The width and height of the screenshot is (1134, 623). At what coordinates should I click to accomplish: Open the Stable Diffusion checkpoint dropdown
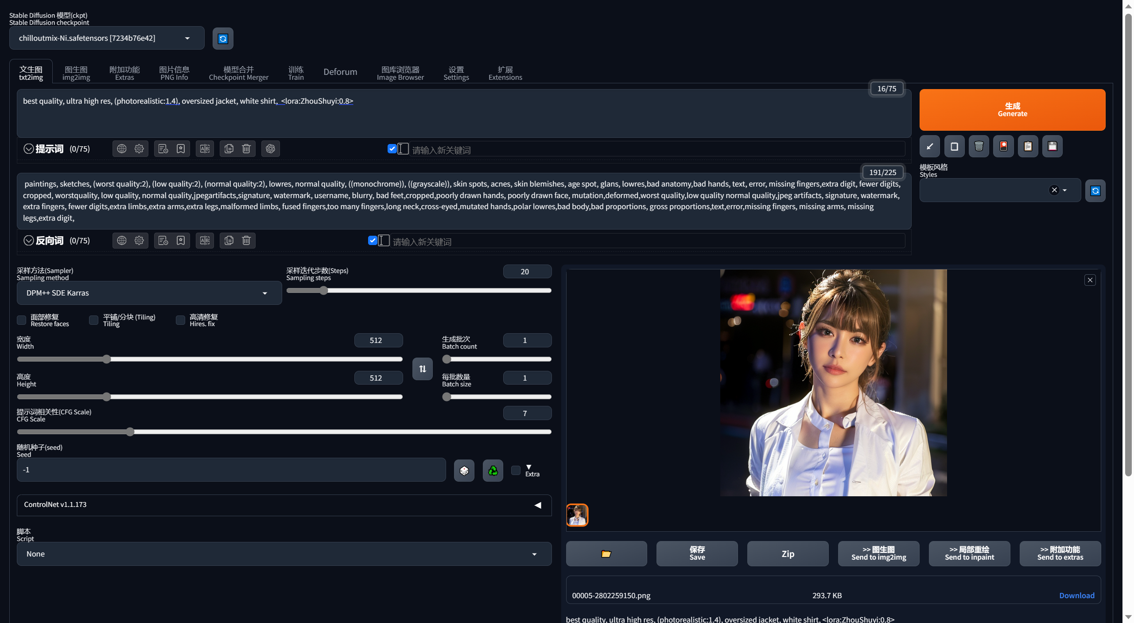107,39
